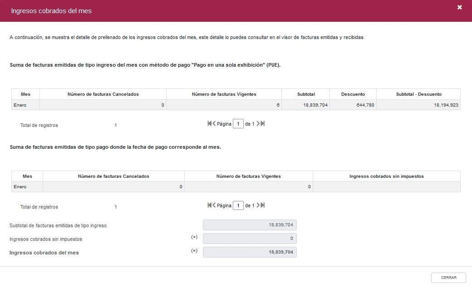Go to previous page of tipo pago table

[214, 205]
